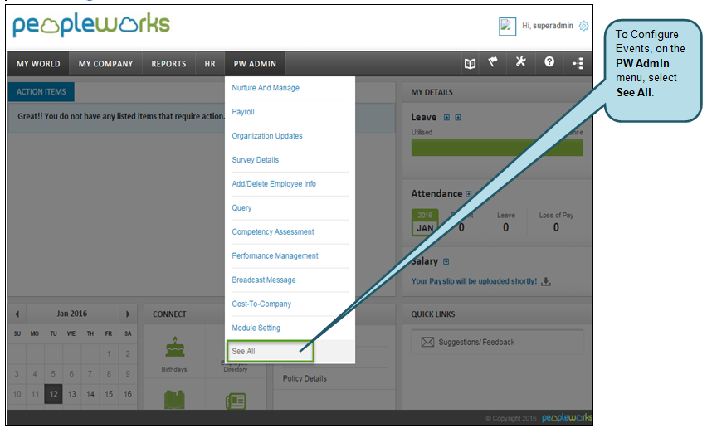Select Nurture And Manage from menu
Viewport: 707px width, 433px height.
266,88
